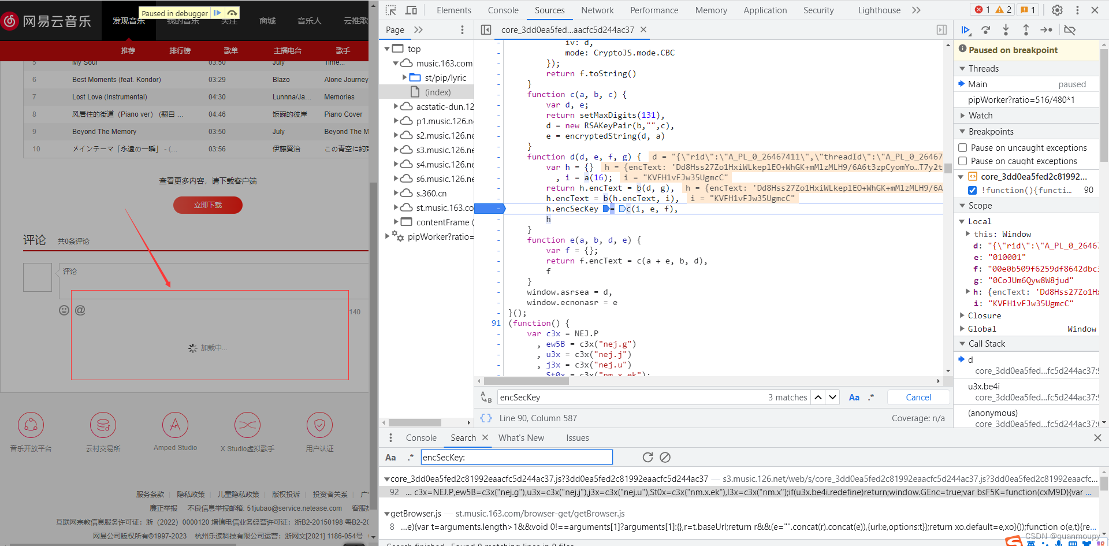Screen dimensions: 1109x546
Task: Expand the acstatic-dun tree node
Action: (x=396, y=106)
